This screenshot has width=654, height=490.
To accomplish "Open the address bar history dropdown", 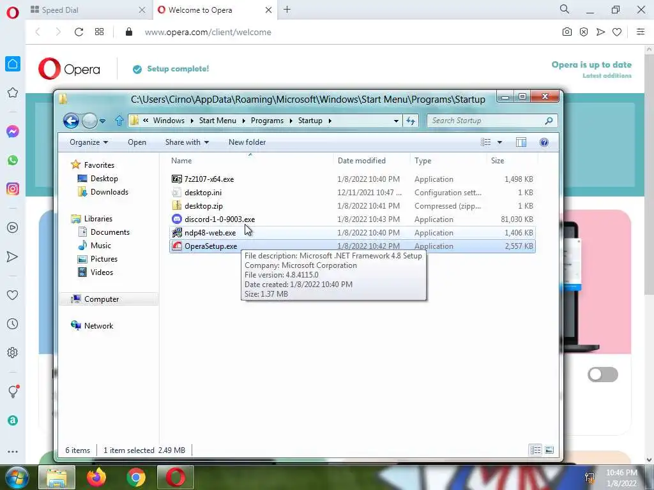I will click(x=396, y=121).
